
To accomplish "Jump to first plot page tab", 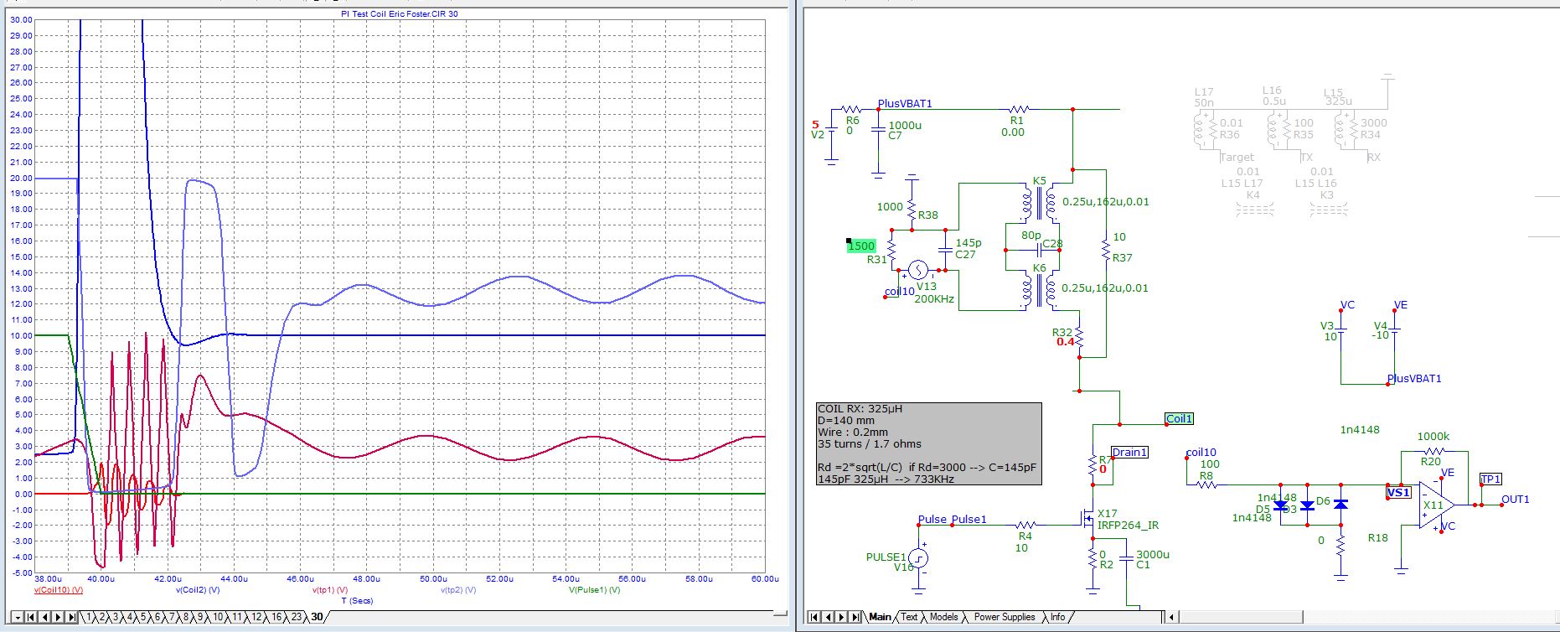I will coord(30,617).
